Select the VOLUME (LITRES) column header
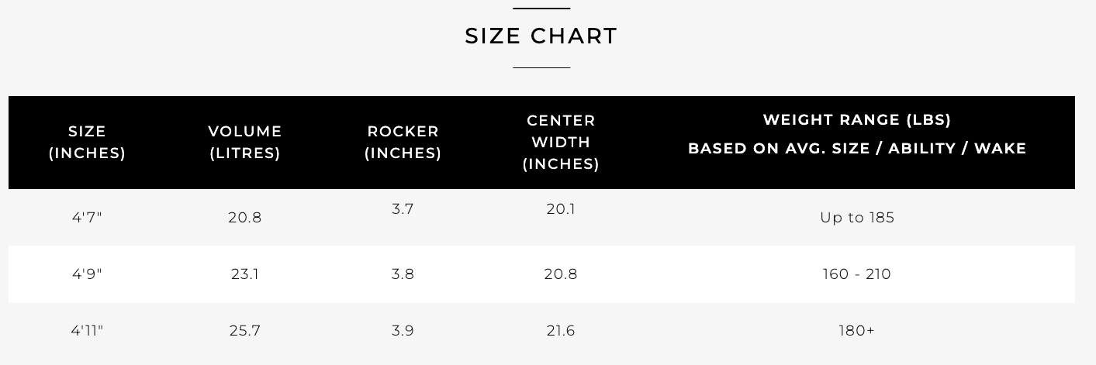Viewport: 1096px width, 365px height. [245, 143]
